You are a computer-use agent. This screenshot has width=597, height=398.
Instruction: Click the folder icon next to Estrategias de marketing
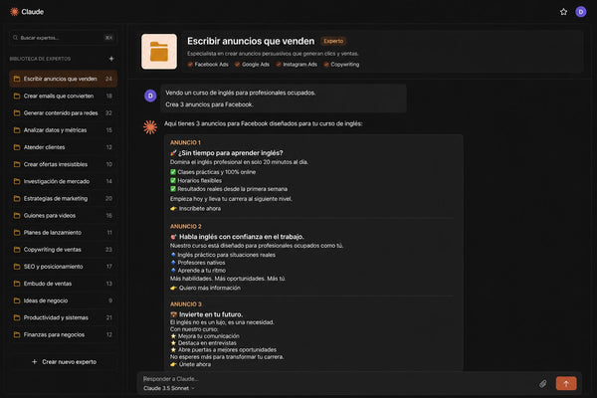[x=17, y=198]
